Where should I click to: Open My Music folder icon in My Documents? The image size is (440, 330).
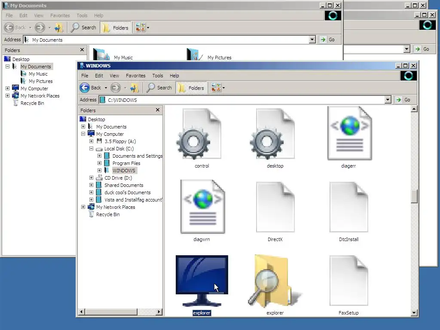[x=101, y=55]
